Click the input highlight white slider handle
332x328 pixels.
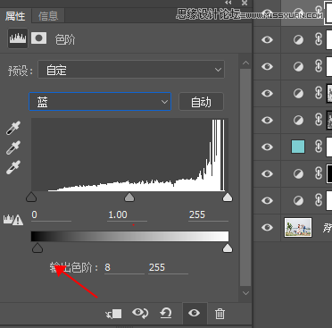point(228,198)
